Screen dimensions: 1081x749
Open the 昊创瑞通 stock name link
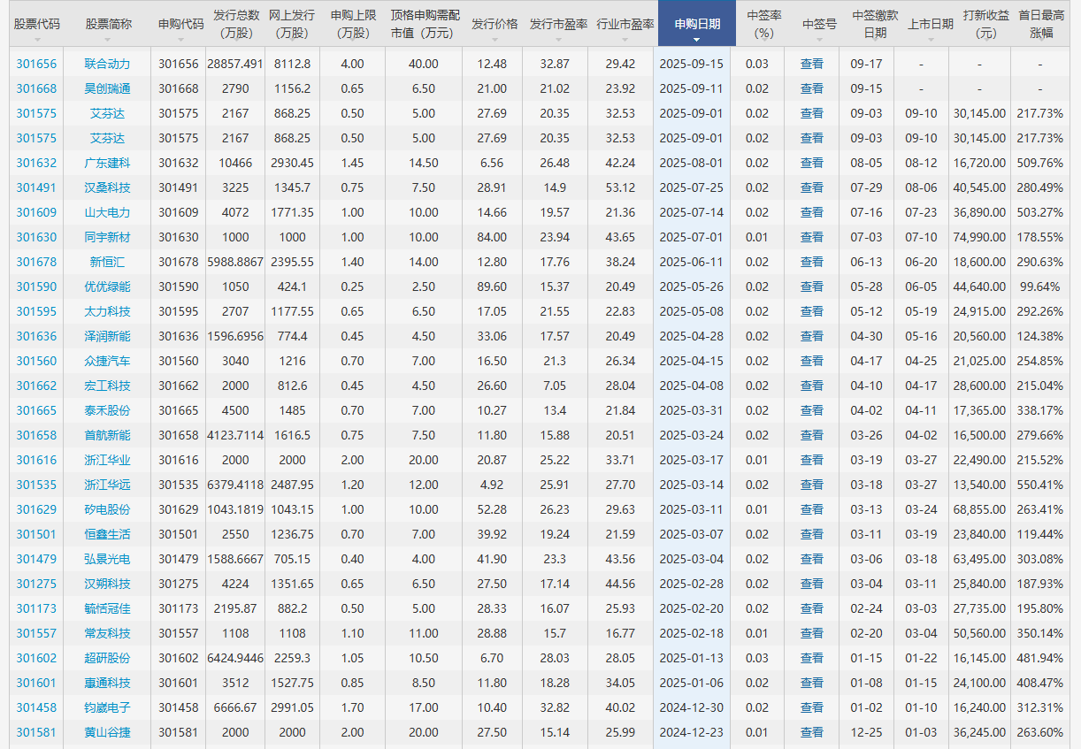click(107, 88)
